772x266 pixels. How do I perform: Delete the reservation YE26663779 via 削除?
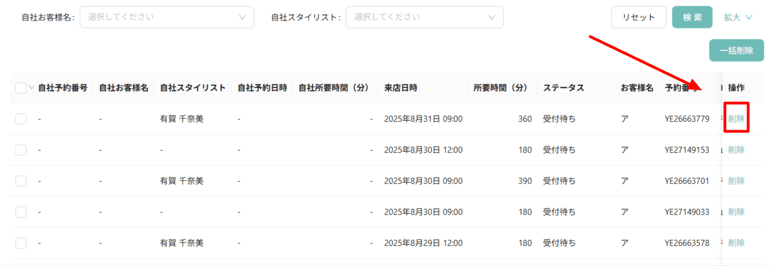point(737,119)
